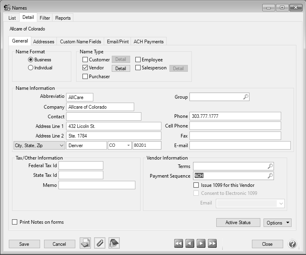This screenshot has height=255, width=306.
Task: Jump to the first record arrow
Action: pyautogui.click(x=179, y=243)
